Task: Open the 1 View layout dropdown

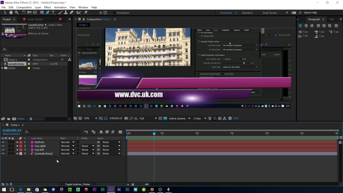Action: tap(200, 118)
